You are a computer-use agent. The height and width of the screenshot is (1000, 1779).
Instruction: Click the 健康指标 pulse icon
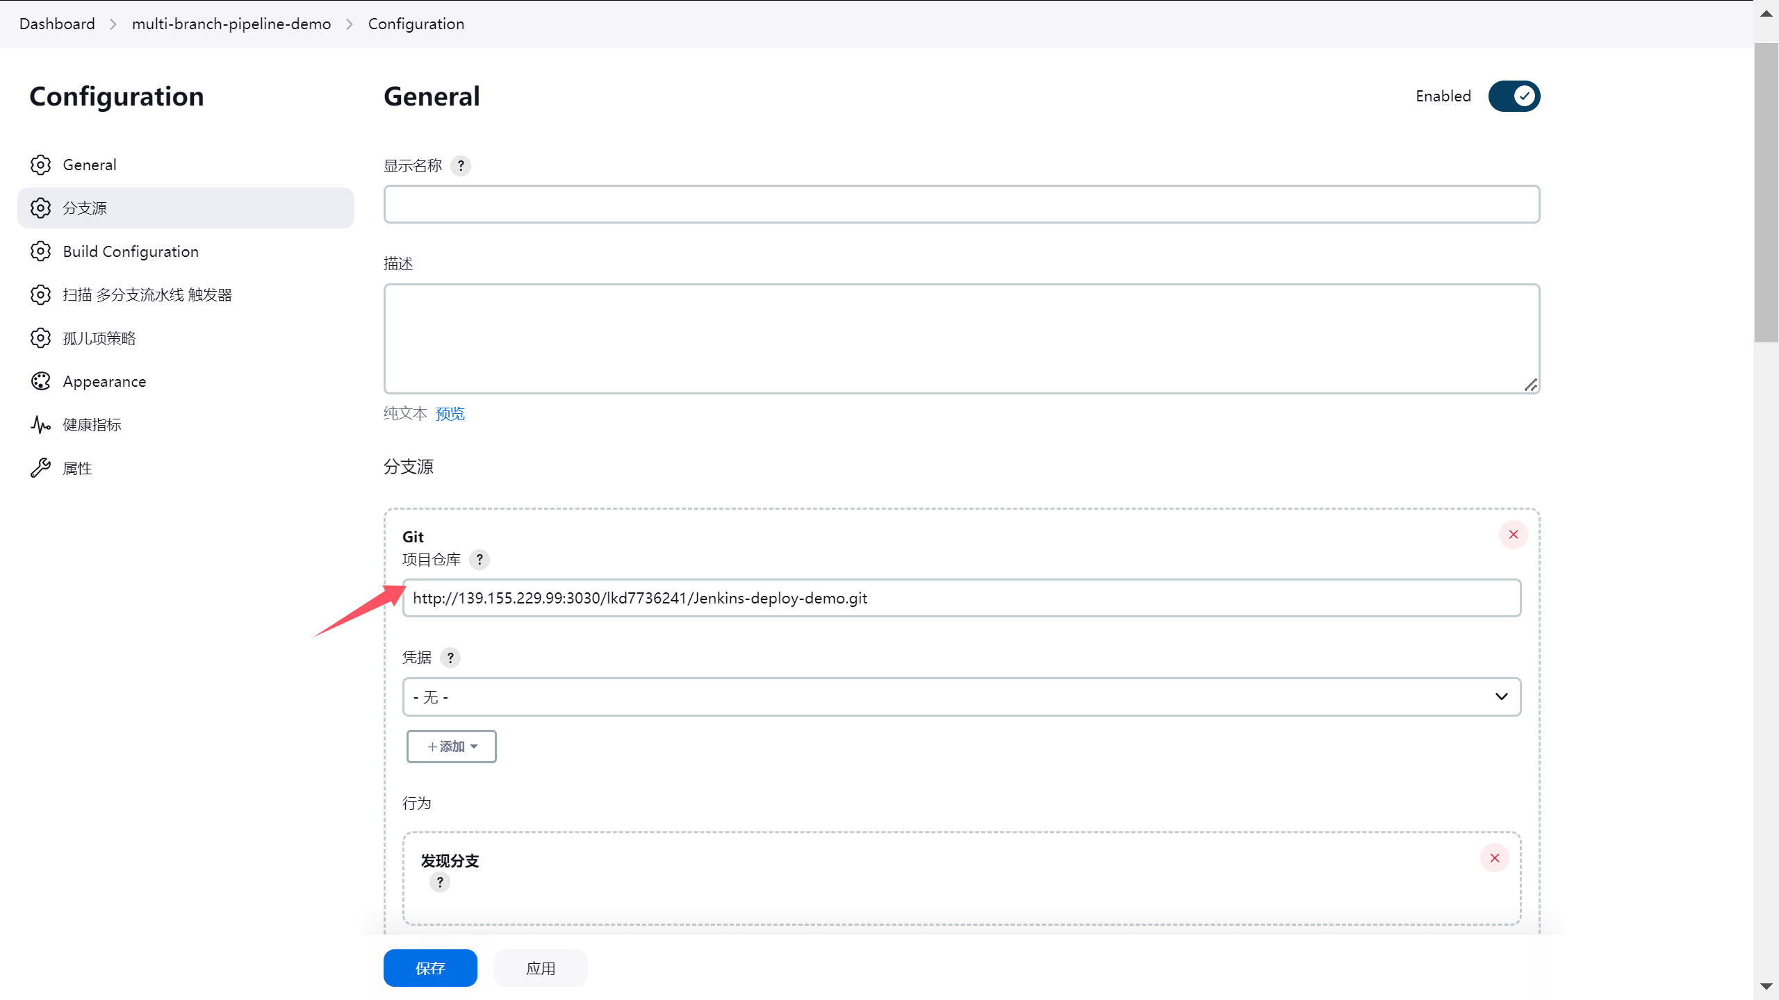coord(40,424)
